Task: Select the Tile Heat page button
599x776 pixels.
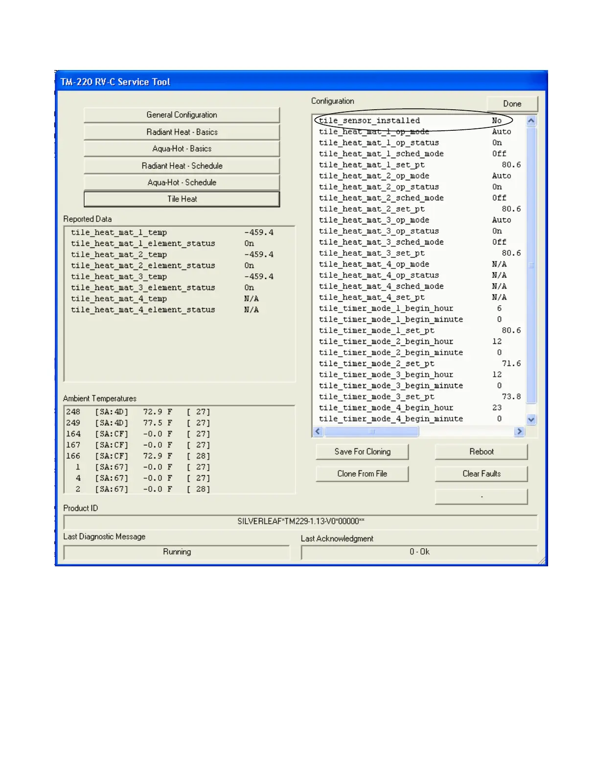Action: click(x=182, y=199)
